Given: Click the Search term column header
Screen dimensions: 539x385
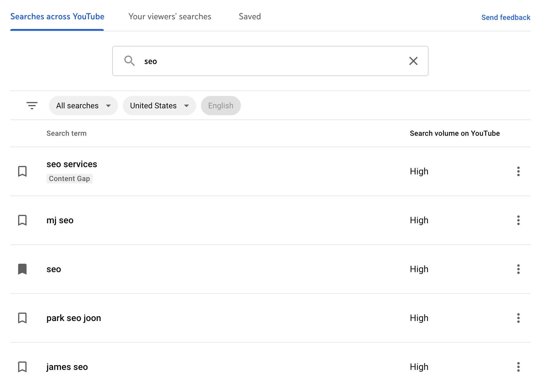Looking at the screenshot, I should coord(66,133).
